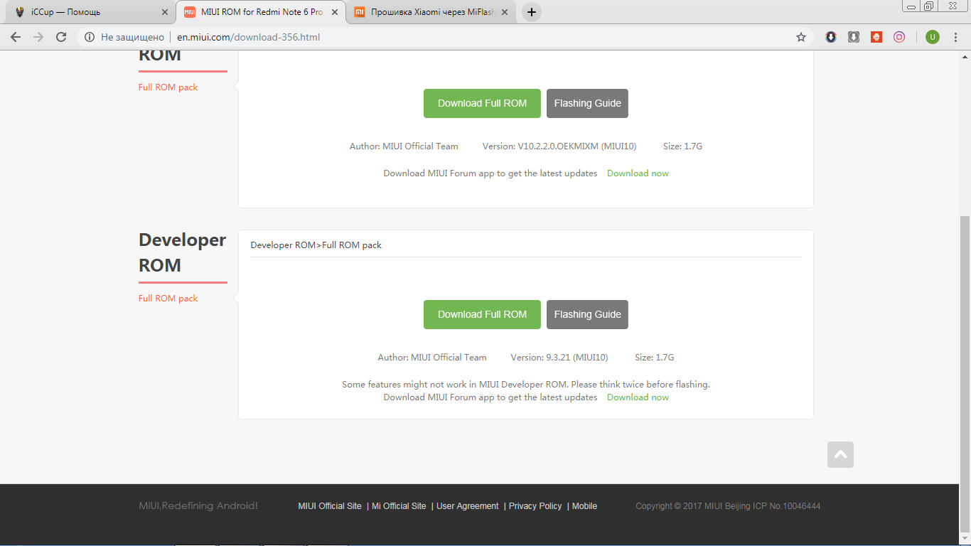This screenshot has height=546, width=971.
Task: Click the browser forward arrow
Action: pyautogui.click(x=38, y=37)
